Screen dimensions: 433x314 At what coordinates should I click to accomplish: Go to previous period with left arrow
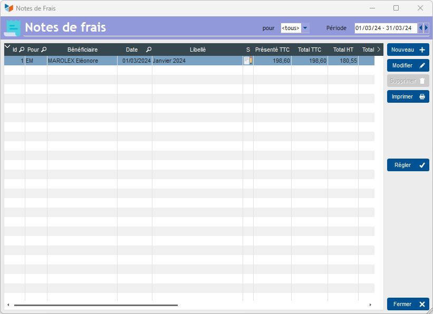coord(421,28)
